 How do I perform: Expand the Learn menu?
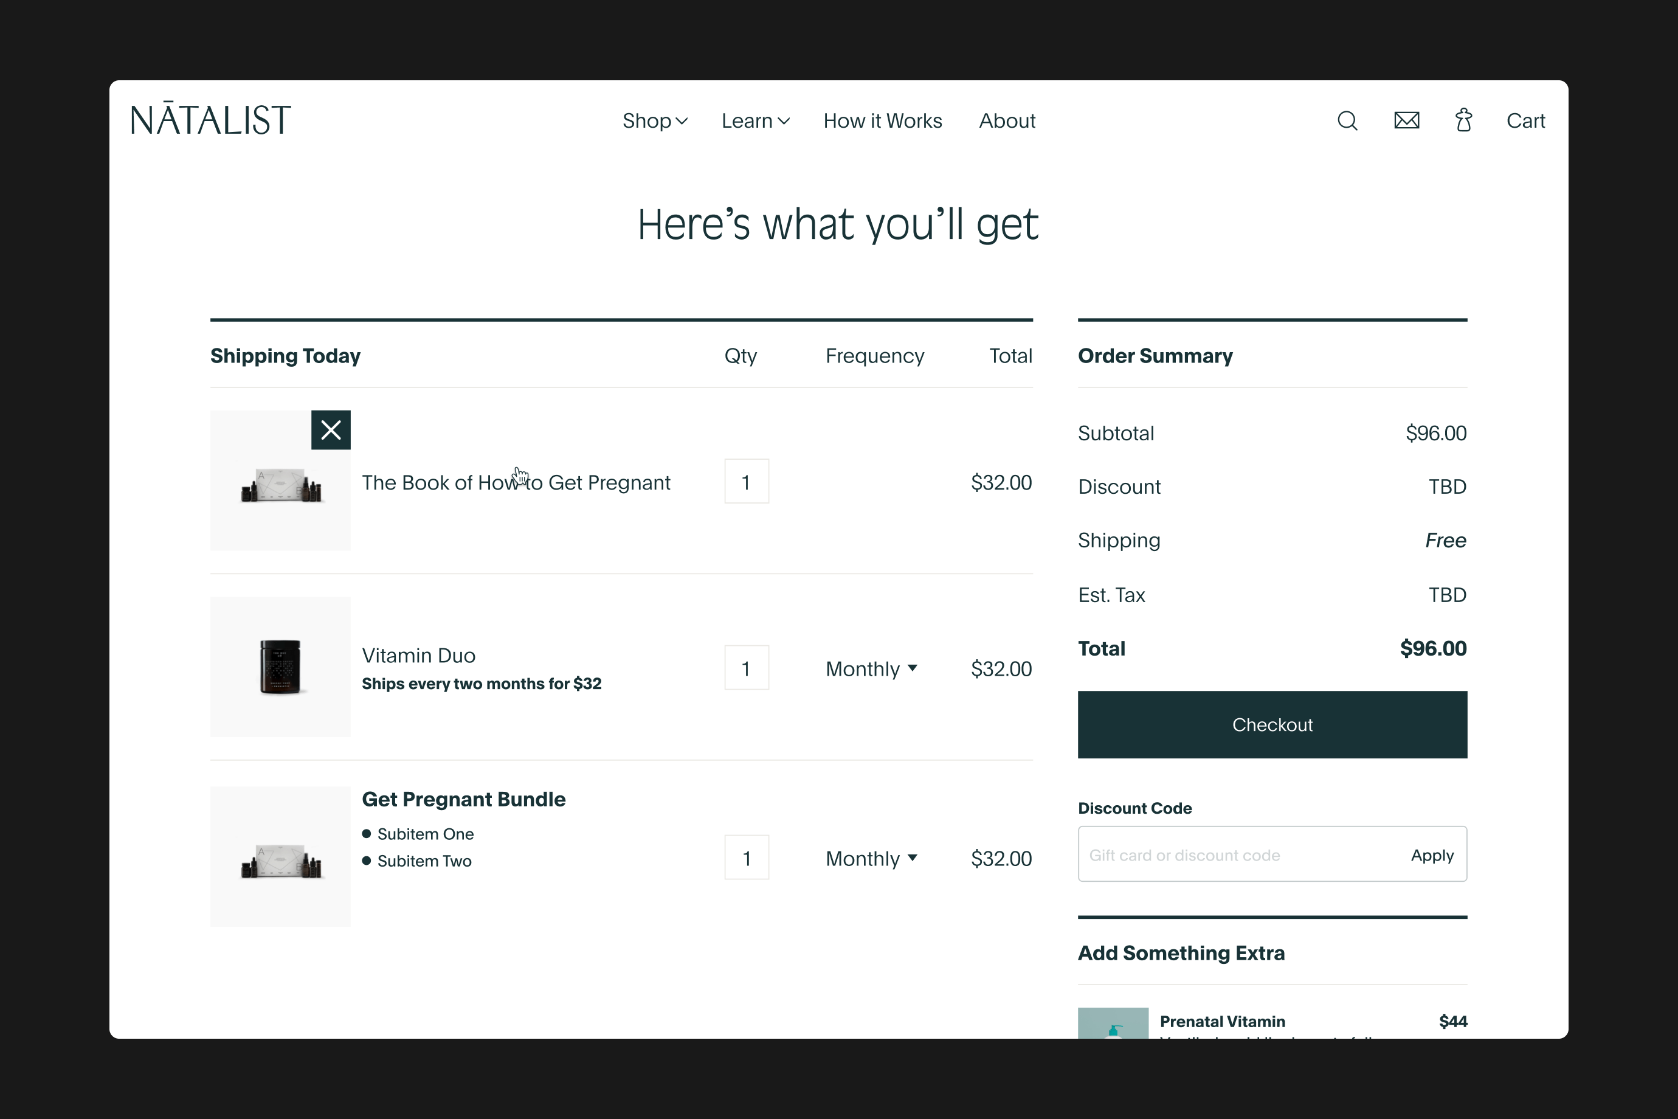[755, 121]
